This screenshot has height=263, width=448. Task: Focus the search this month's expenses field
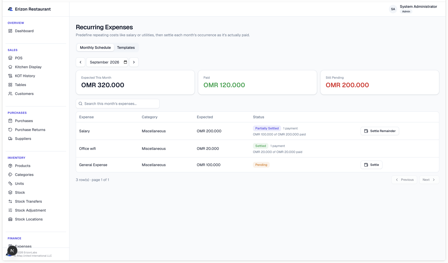click(x=118, y=104)
